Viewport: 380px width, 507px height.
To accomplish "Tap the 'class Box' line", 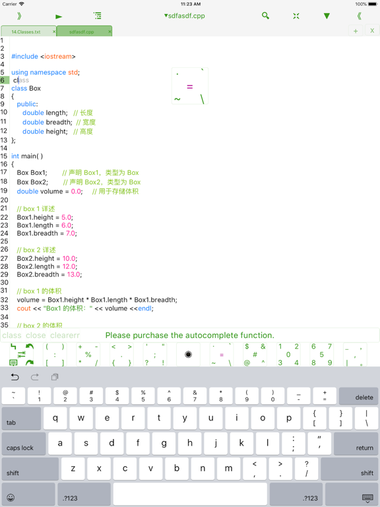I will (x=26, y=88).
